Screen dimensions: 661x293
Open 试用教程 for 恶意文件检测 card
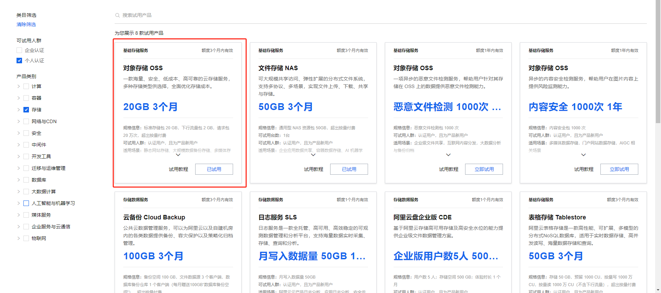(x=449, y=169)
